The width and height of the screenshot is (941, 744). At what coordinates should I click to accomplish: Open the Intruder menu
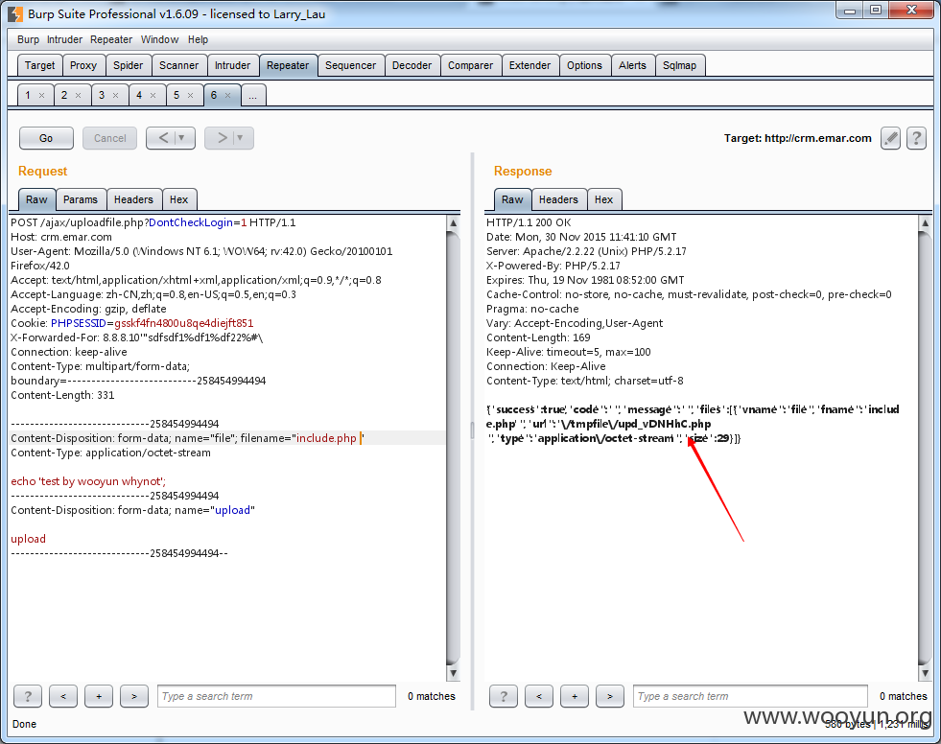(x=64, y=39)
